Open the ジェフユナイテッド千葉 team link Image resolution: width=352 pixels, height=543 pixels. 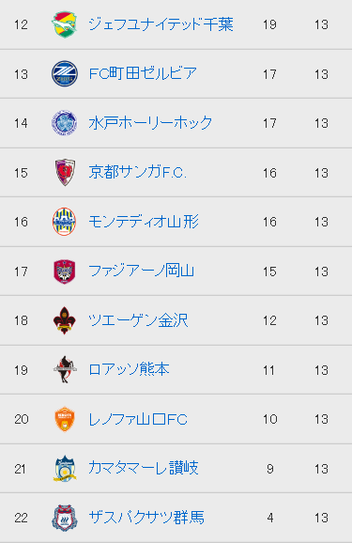point(161,24)
